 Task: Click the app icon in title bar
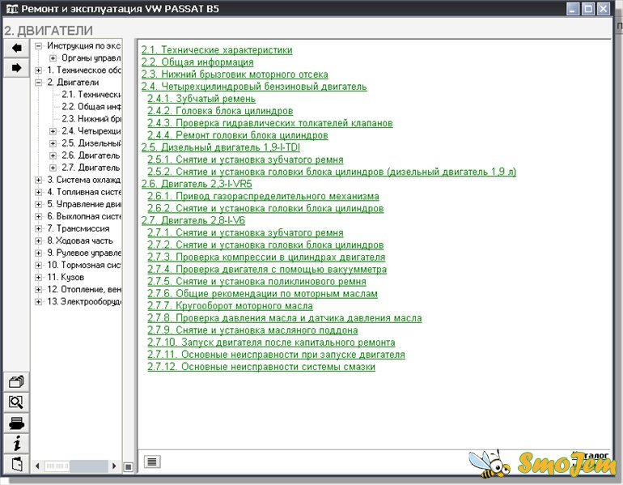[12, 9]
